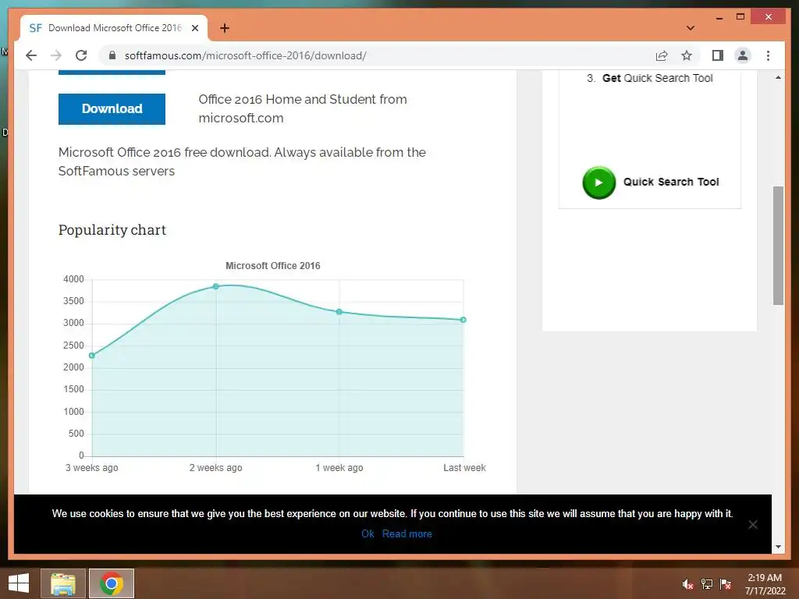Close the Download Microsoft Office 2016 tab
The image size is (799, 599).
click(194, 28)
